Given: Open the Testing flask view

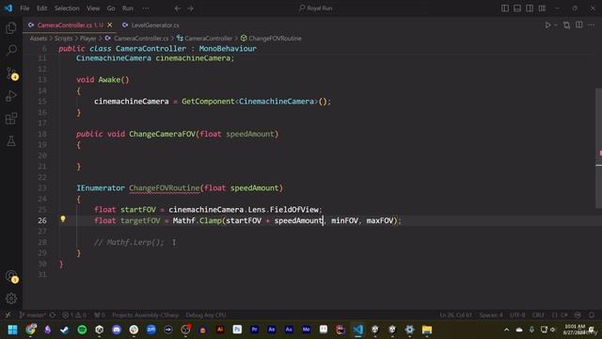Looking at the screenshot, I should click(11, 140).
